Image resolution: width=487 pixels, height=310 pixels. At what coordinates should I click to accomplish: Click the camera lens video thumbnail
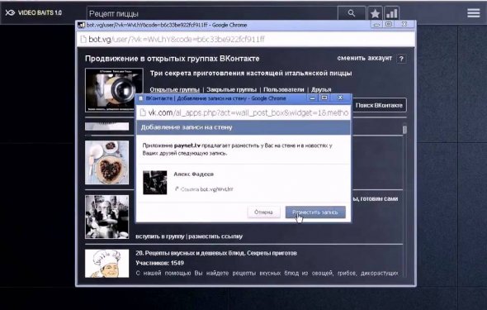click(x=114, y=90)
